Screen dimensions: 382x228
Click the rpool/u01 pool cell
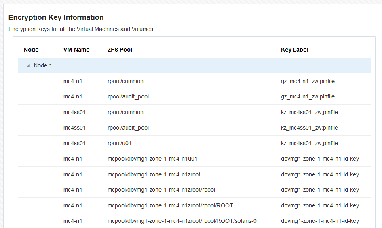tap(120, 143)
